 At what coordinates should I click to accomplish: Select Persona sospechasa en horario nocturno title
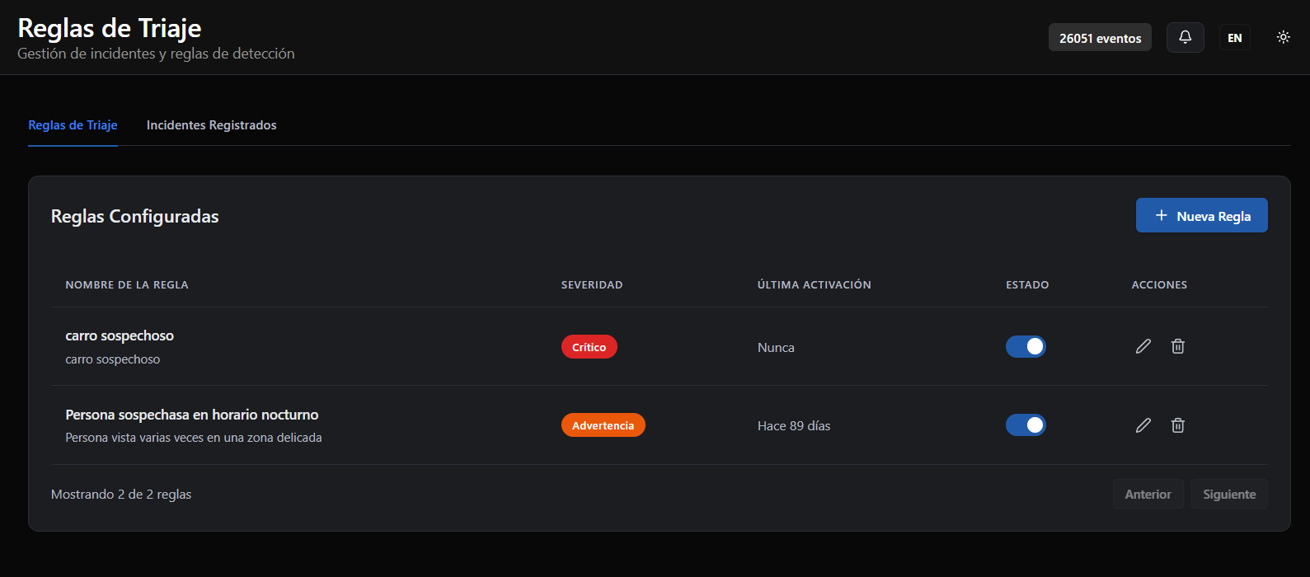(192, 415)
